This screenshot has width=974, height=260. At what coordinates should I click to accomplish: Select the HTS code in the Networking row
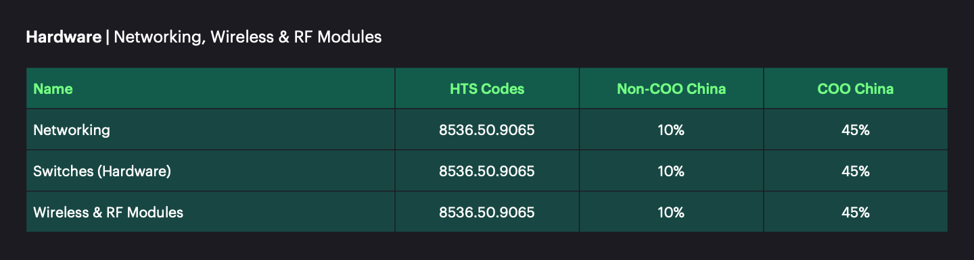487,130
